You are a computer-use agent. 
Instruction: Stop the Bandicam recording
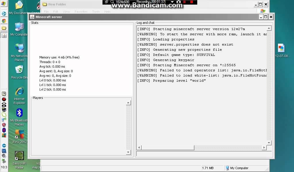[x=192, y=2]
